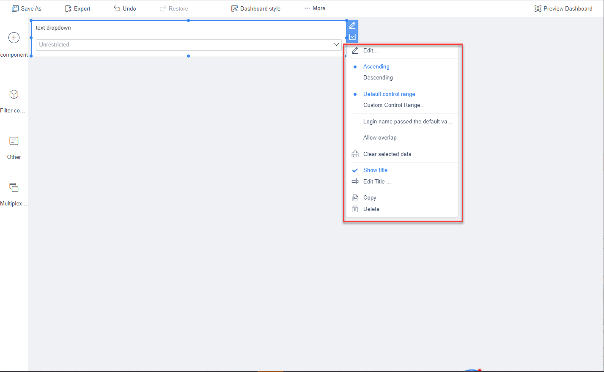Click the "text dropdown" widget title
Screen dimensions: 604x372
[x=53, y=28]
